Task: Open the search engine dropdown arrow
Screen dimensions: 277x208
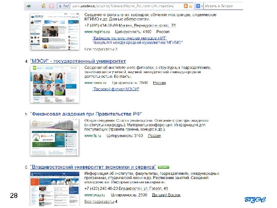Action: click(202, 6)
